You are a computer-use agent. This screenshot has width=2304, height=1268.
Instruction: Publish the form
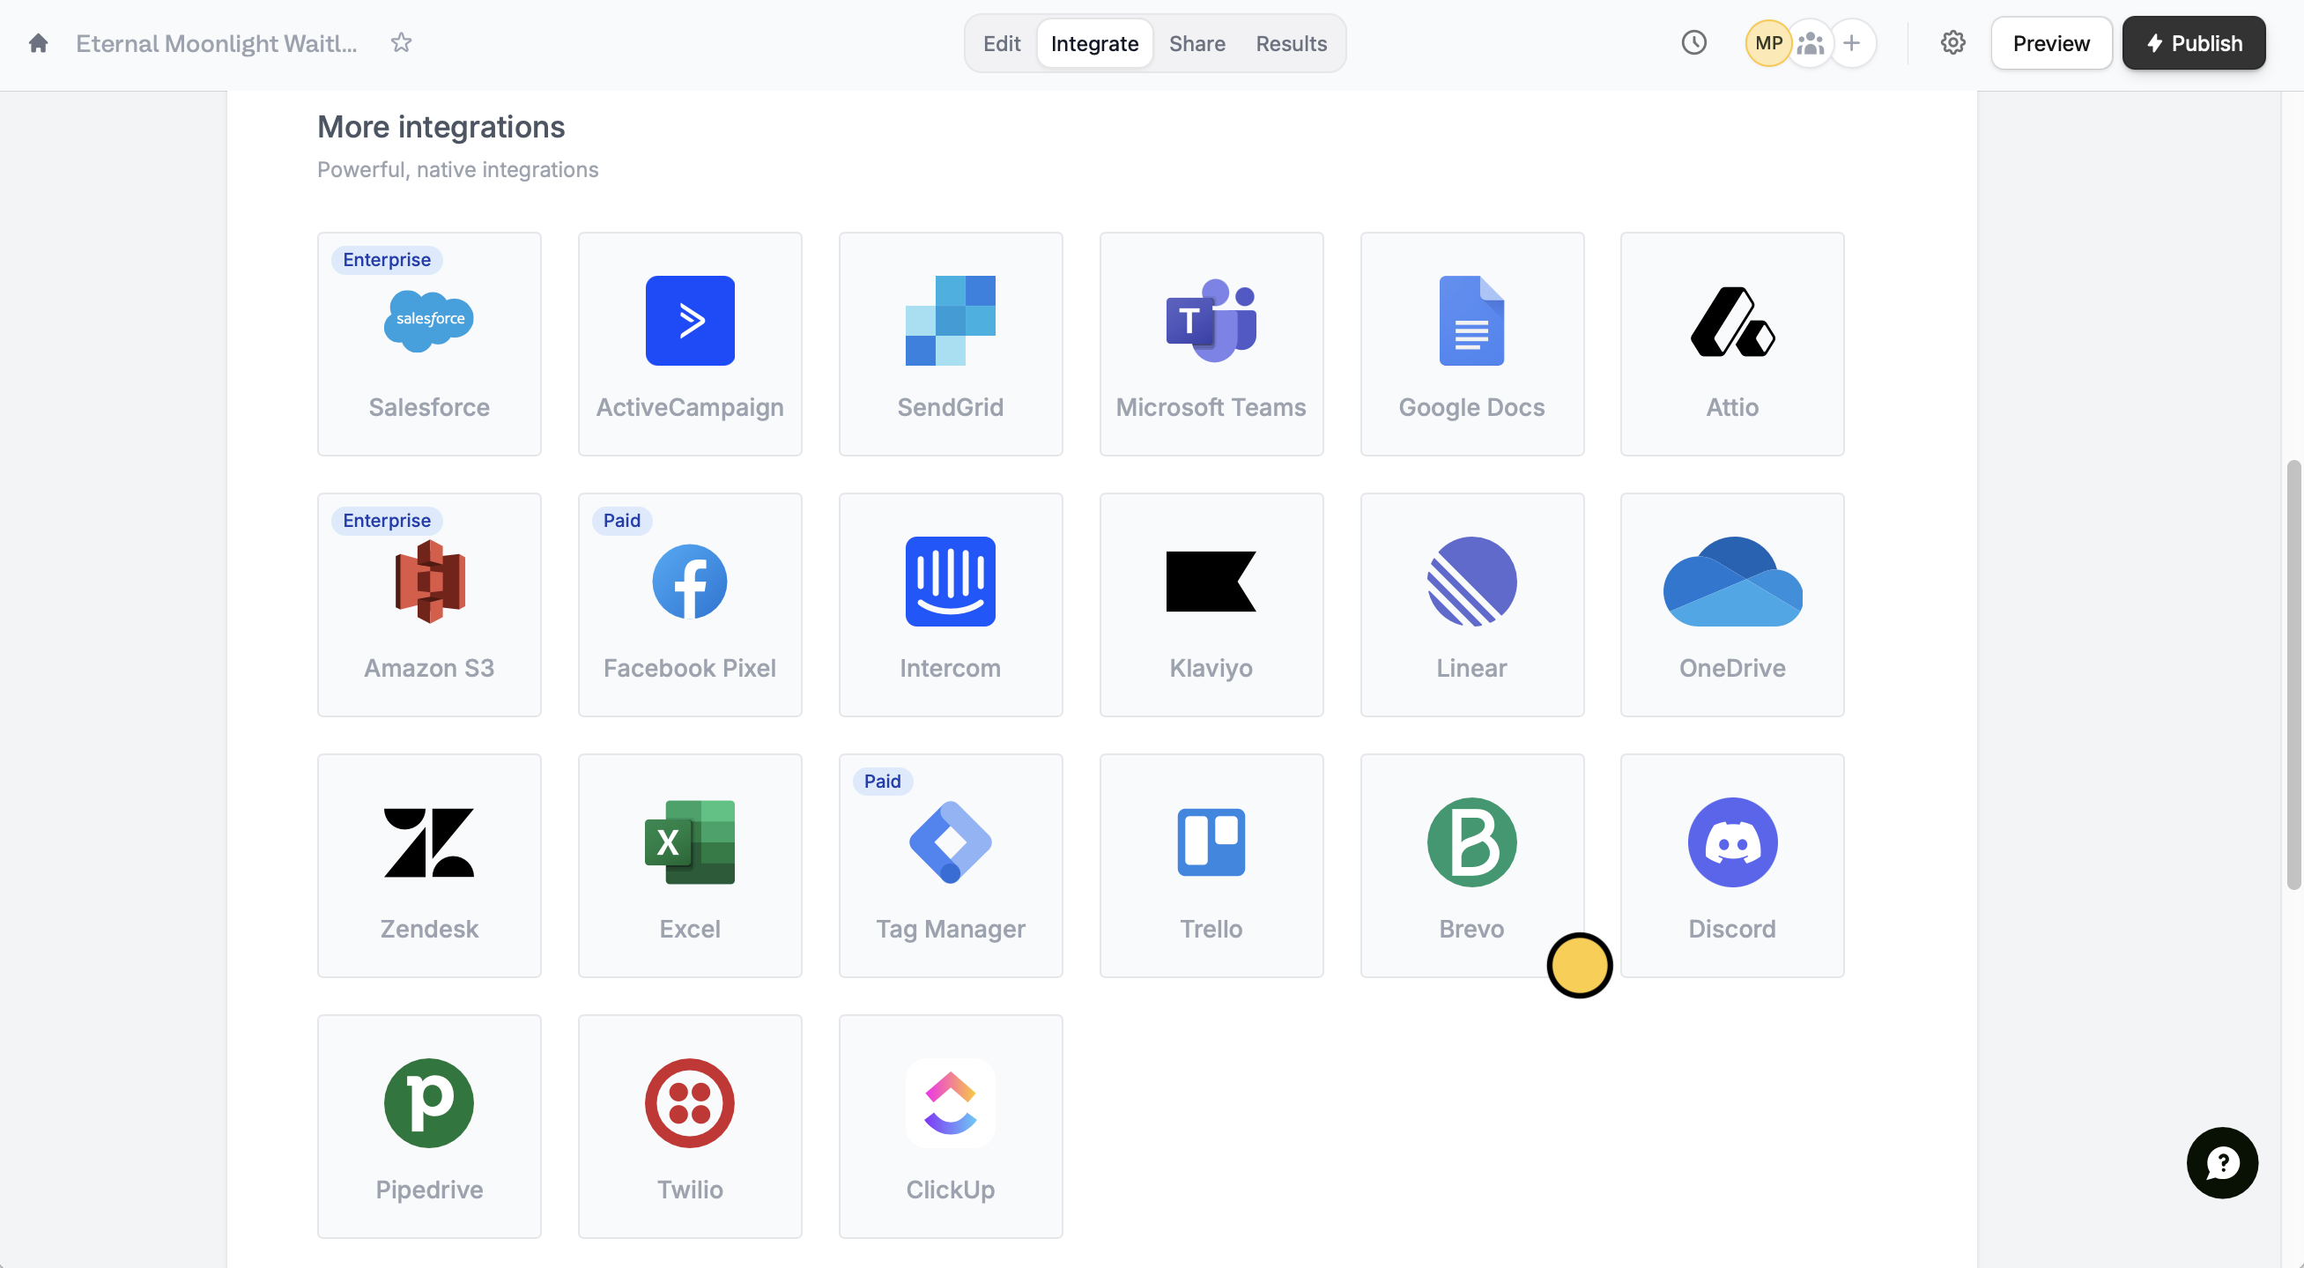coord(2193,43)
